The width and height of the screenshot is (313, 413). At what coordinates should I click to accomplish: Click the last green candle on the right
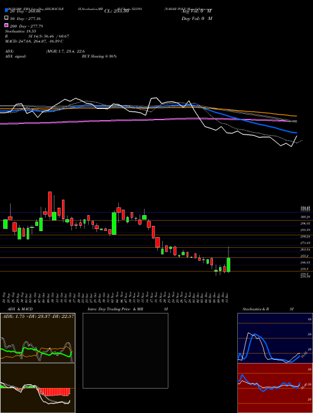point(228,265)
